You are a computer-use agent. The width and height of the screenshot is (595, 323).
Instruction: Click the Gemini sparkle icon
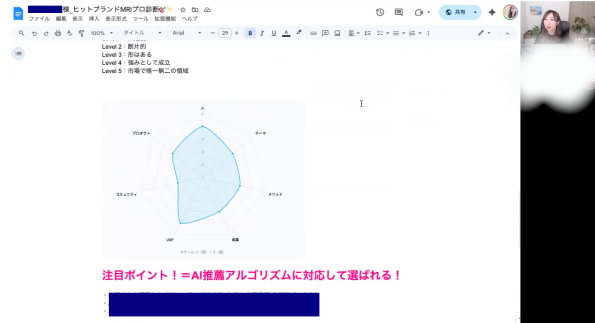(492, 12)
